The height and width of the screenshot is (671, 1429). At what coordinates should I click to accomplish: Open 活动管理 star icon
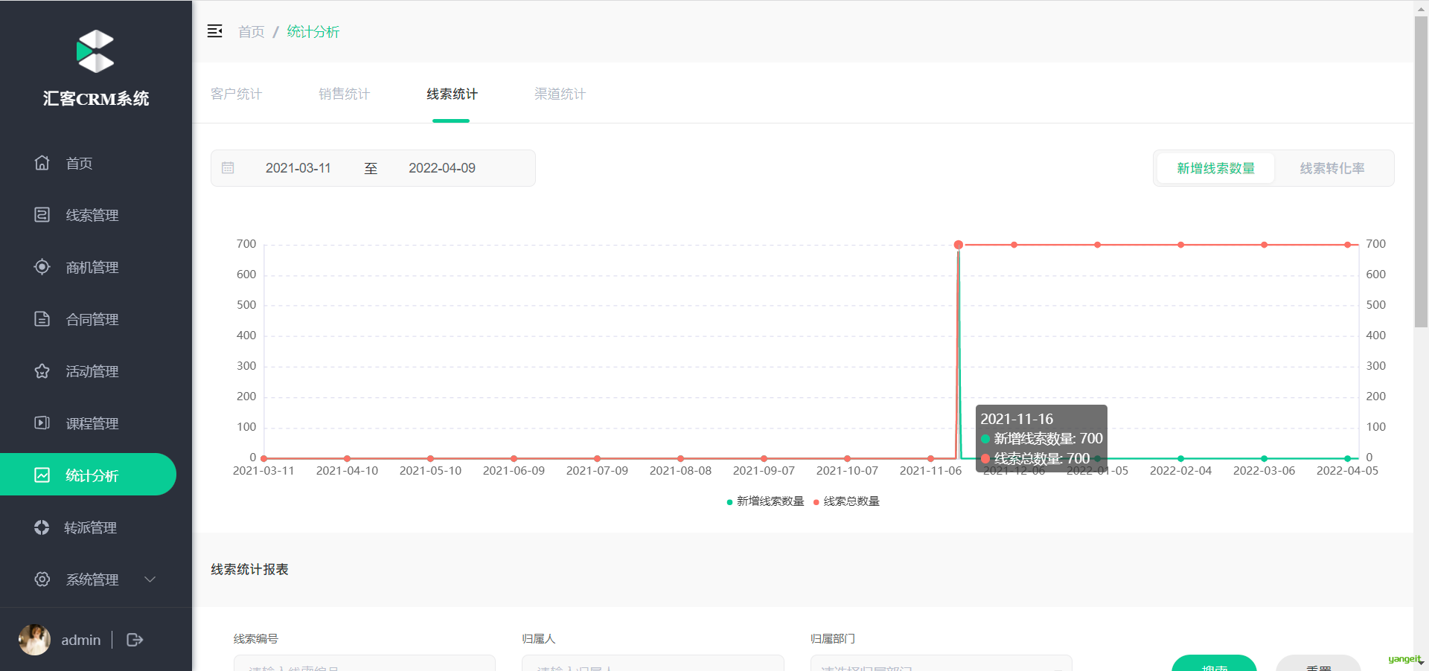point(42,371)
